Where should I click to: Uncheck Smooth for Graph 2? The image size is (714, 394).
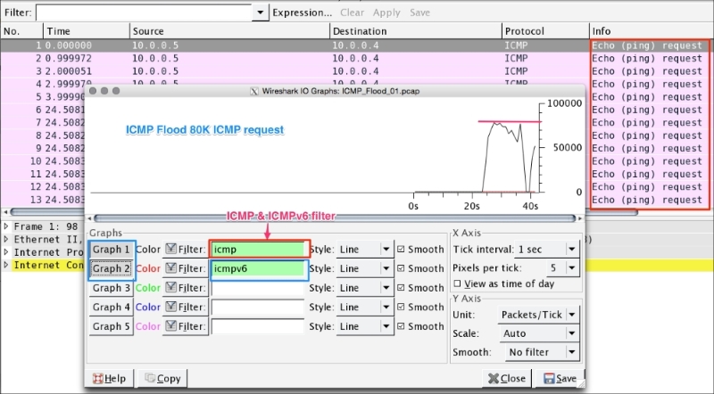(x=401, y=268)
